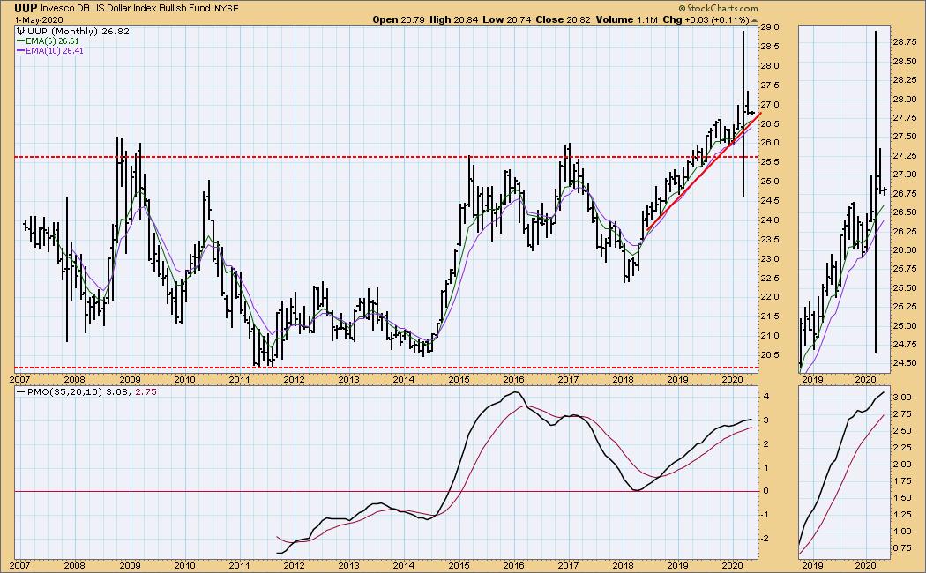The width and height of the screenshot is (926, 573).
Task: Click the 22.5 label on the main price axis
Action: [x=772, y=278]
